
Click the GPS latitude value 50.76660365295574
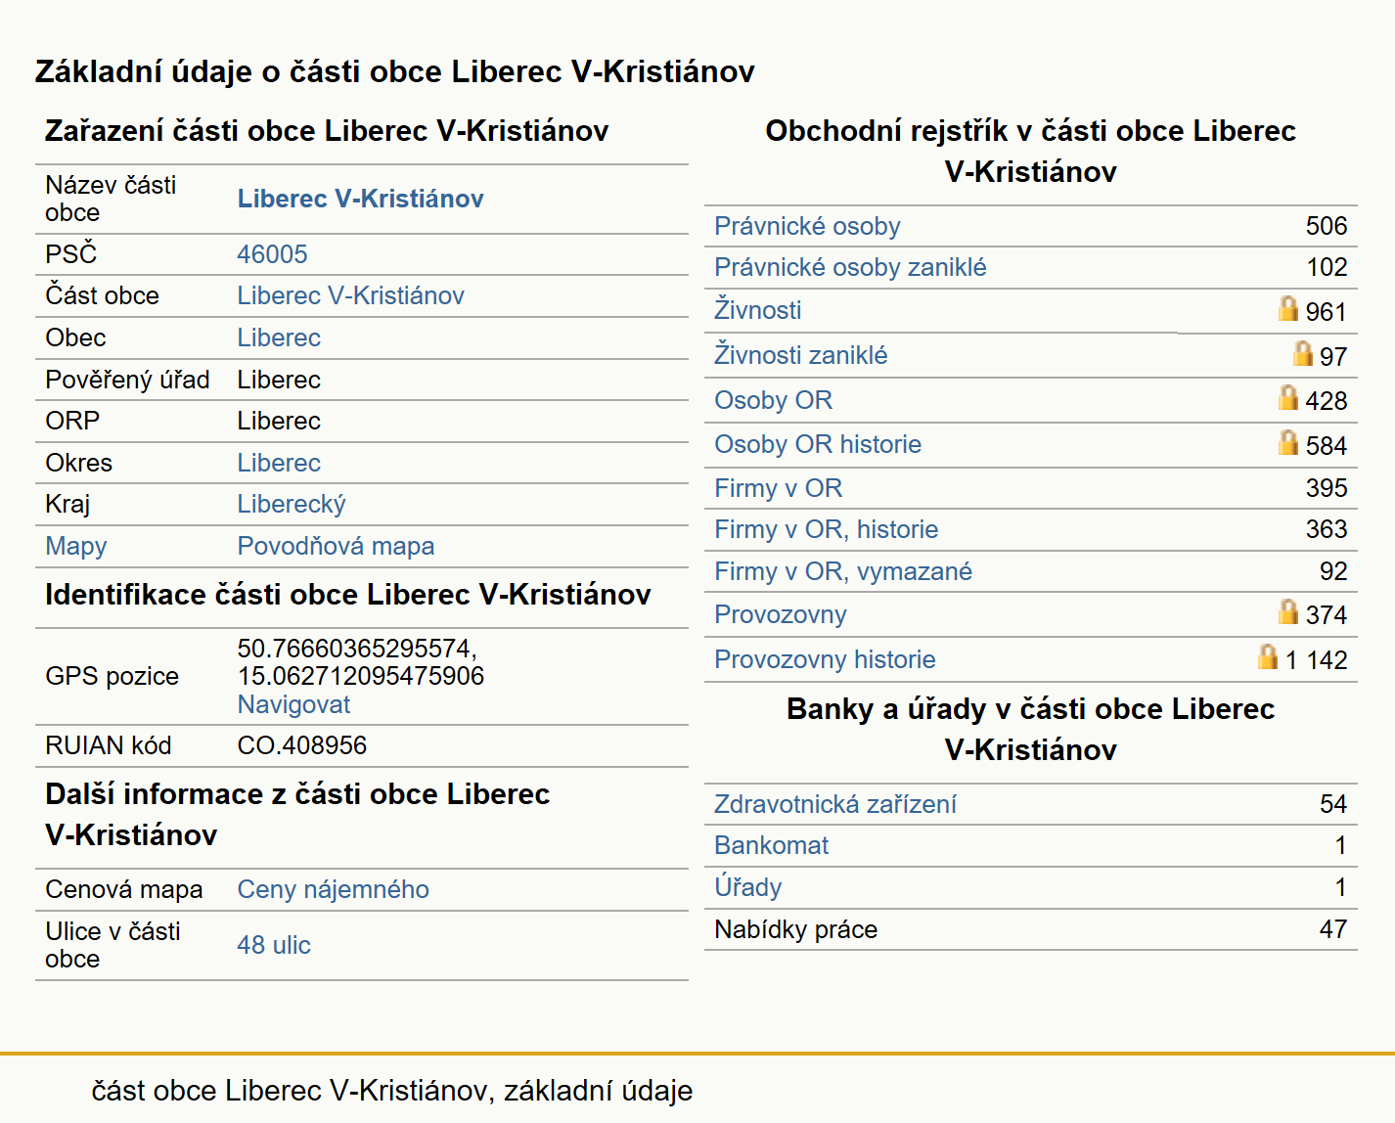click(357, 649)
